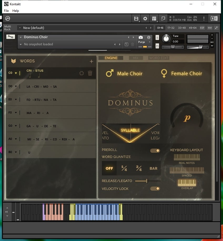Click the Tune knob

click(166, 39)
